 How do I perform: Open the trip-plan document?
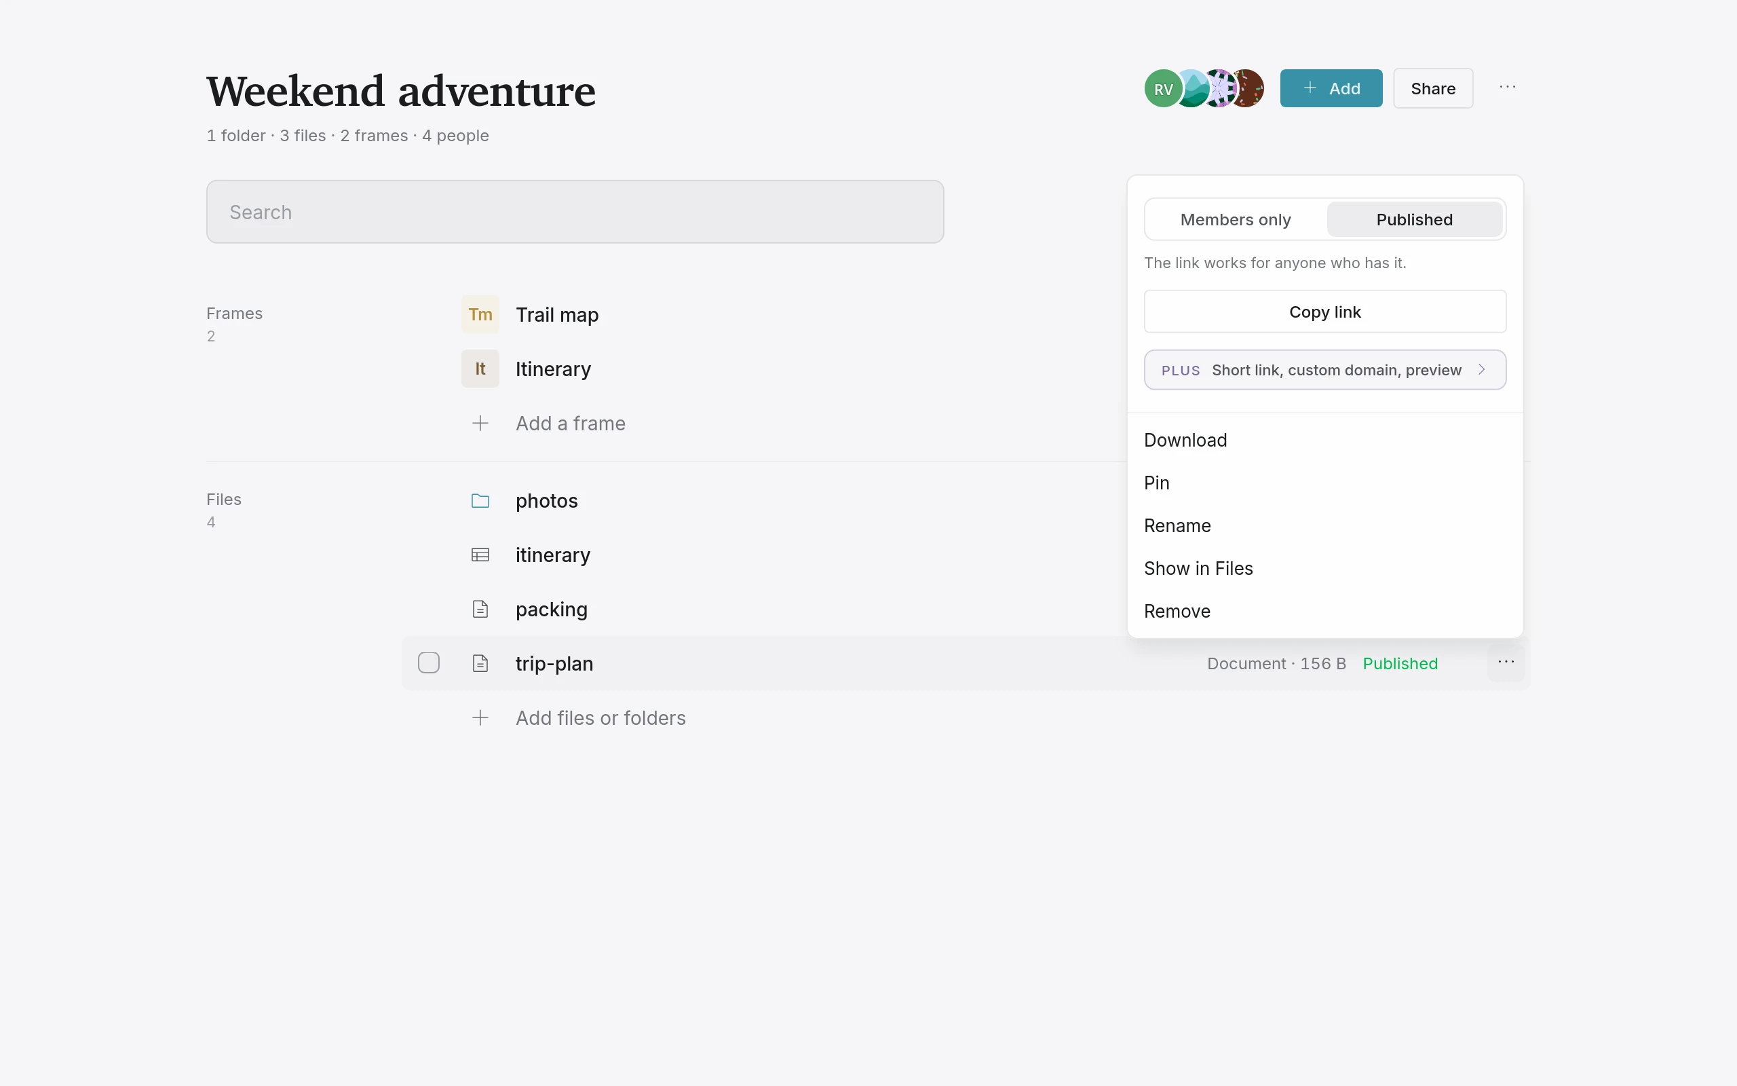(554, 664)
